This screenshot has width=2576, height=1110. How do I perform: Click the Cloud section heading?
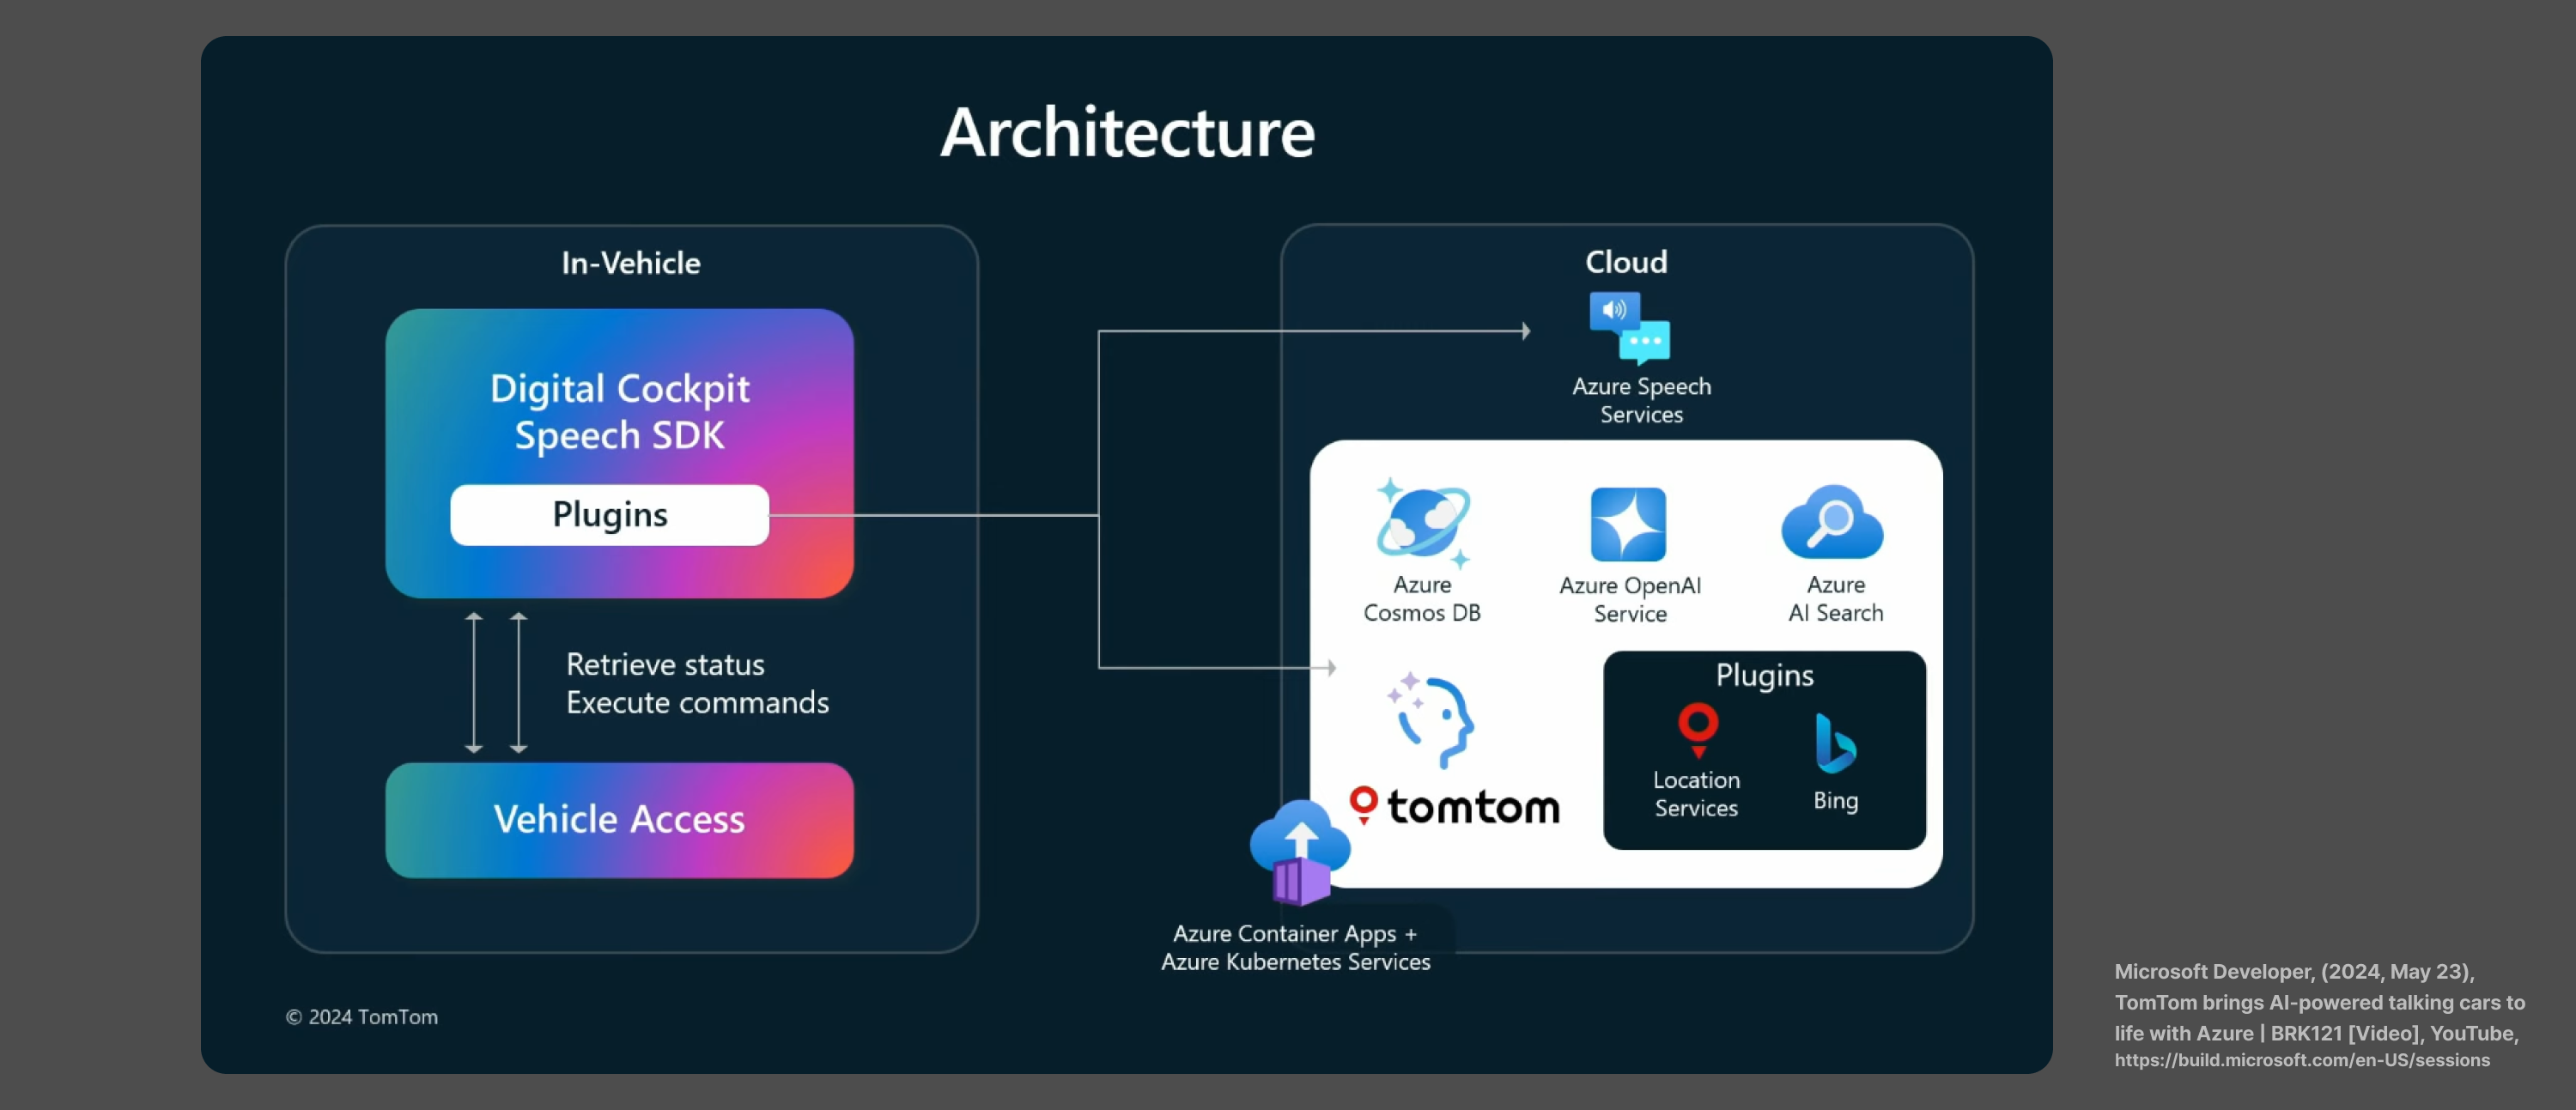[x=1625, y=262]
